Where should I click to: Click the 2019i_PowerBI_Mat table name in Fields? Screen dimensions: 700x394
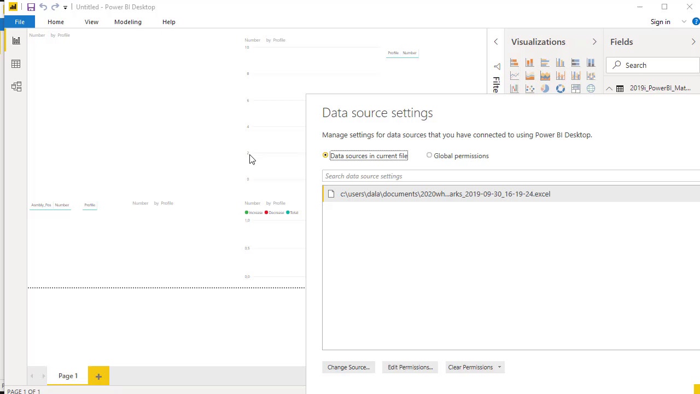point(660,88)
